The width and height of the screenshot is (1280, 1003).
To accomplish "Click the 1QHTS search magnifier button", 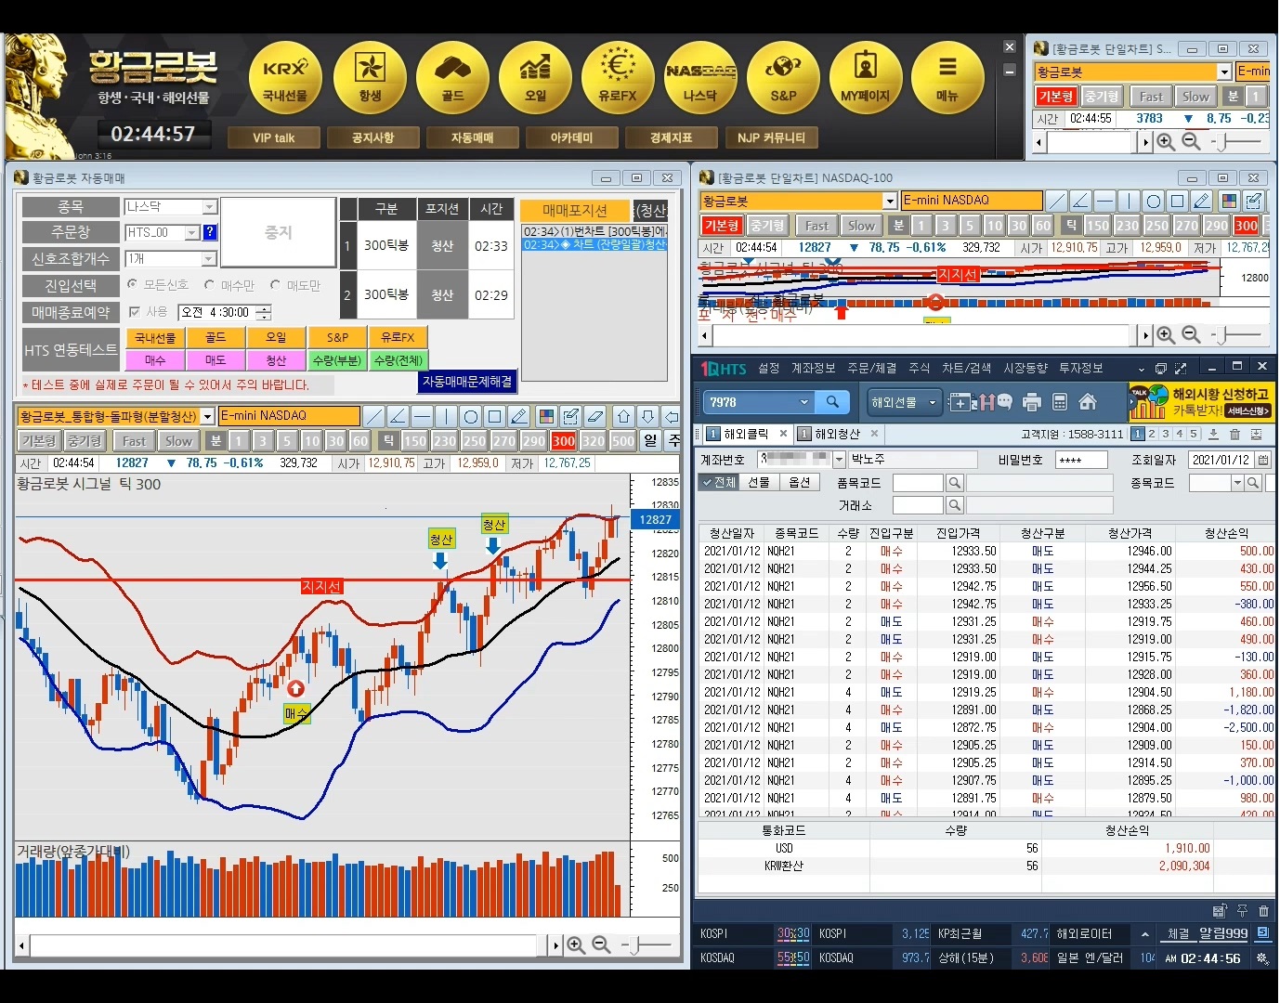I will (x=832, y=402).
